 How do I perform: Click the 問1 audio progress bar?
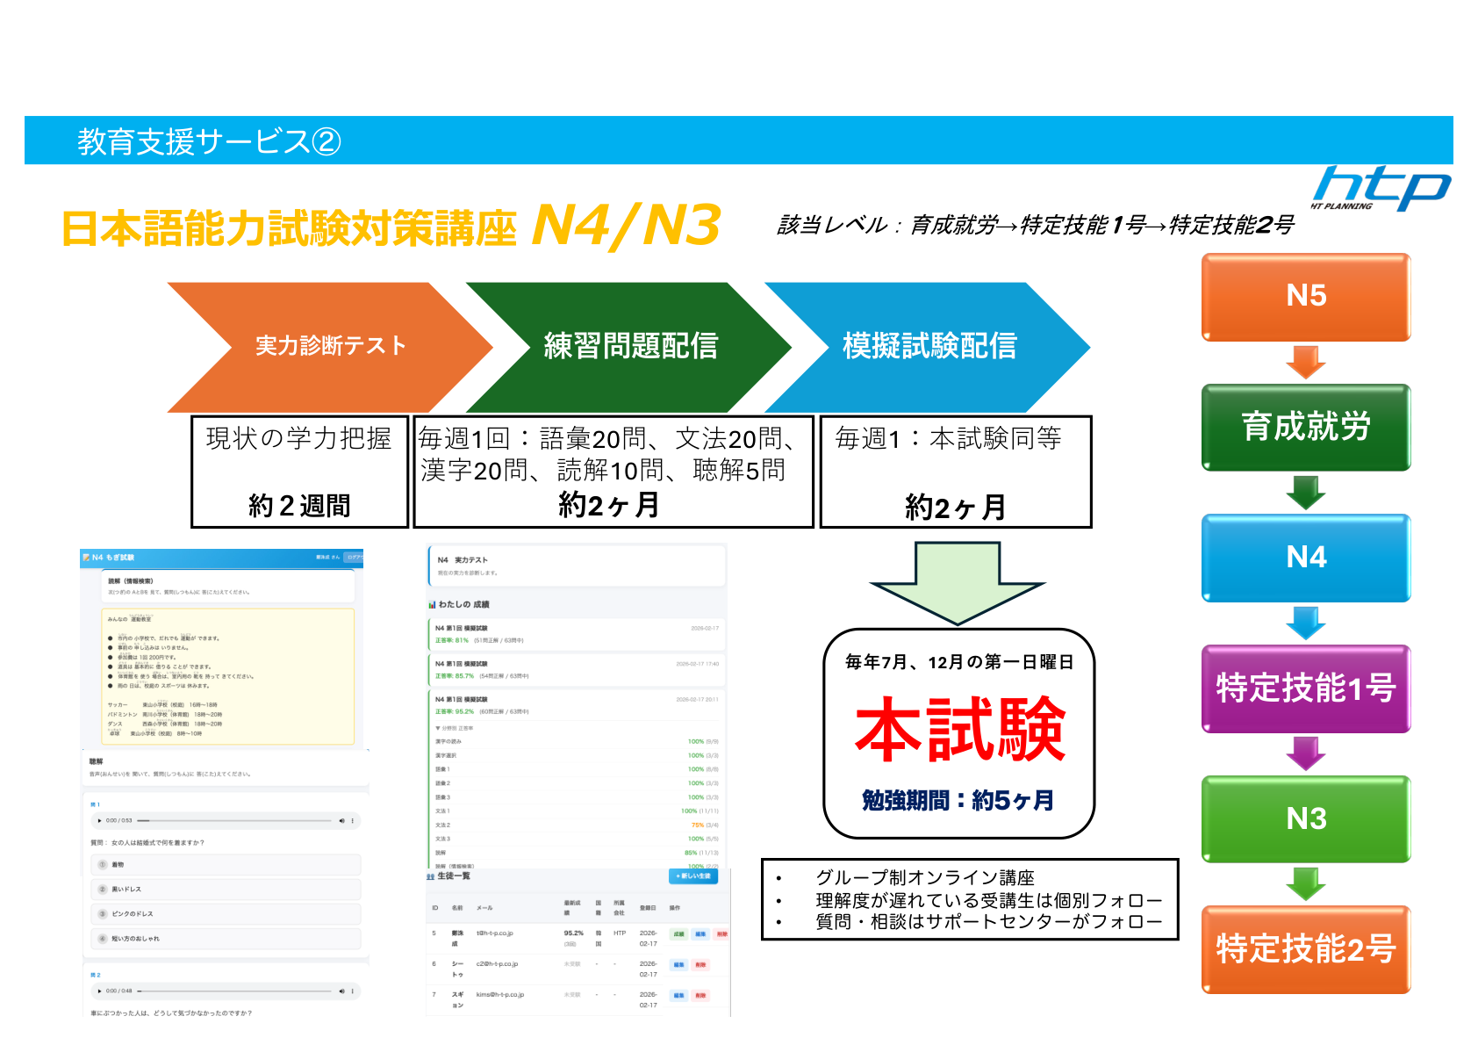tap(237, 821)
